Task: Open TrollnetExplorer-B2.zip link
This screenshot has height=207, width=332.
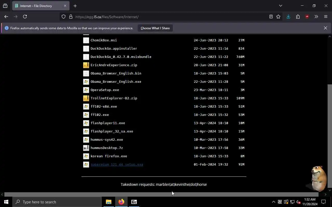Action: pyautogui.click(x=114, y=98)
